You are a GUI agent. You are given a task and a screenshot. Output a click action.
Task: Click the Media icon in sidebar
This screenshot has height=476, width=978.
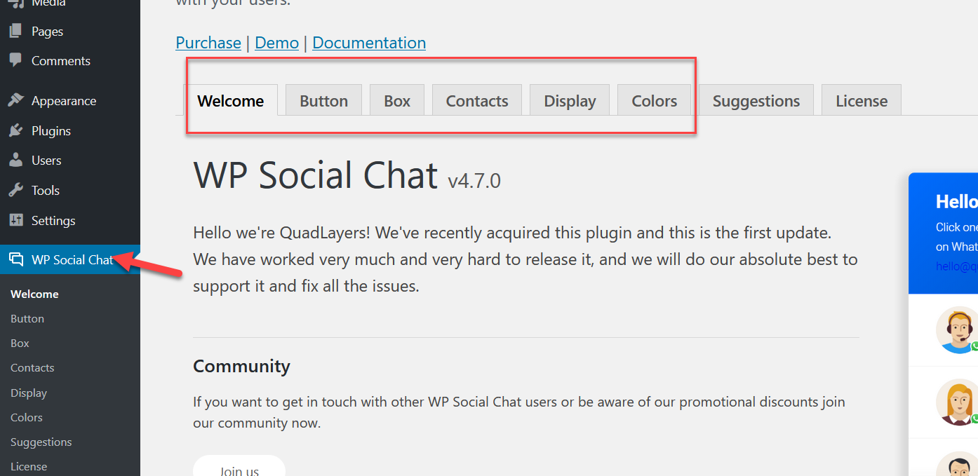(x=15, y=4)
